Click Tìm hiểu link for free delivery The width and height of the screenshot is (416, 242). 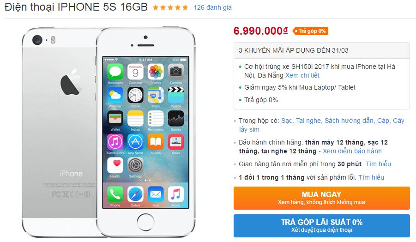378,164
